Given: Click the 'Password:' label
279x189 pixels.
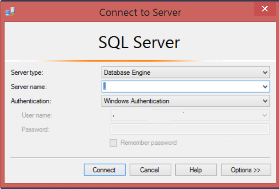Looking at the screenshot, I should point(36,129).
